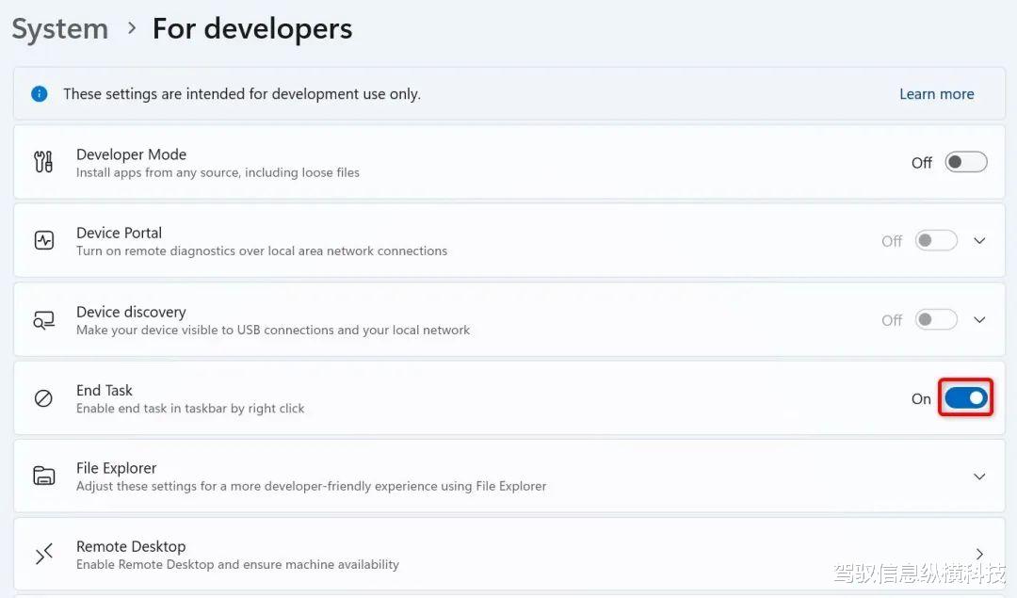Expand the File Explorer settings chevron
The image size is (1017, 598).
pyautogui.click(x=979, y=477)
